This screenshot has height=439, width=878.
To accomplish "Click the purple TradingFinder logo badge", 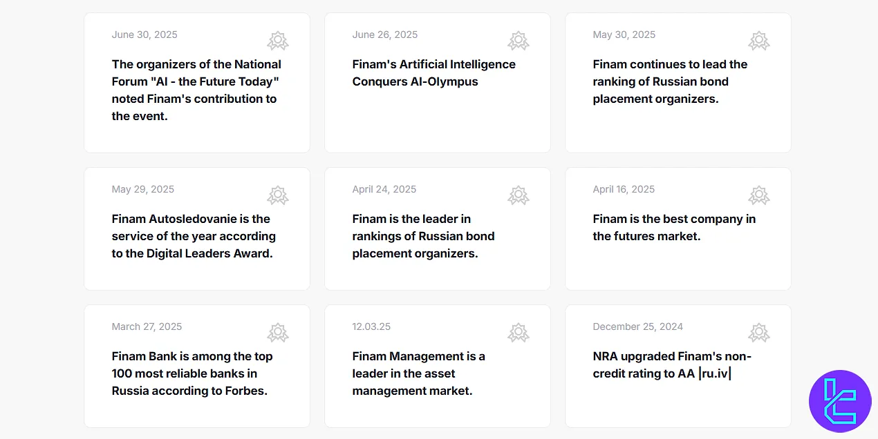I will (x=840, y=401).
